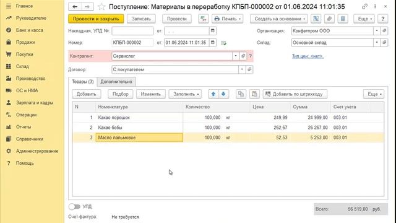Move table row up with blue arrow

coord(213,94)
